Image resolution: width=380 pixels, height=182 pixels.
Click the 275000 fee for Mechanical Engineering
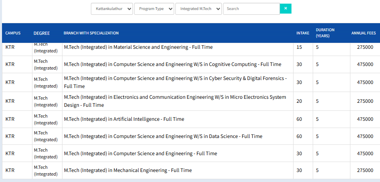point(365,170)
